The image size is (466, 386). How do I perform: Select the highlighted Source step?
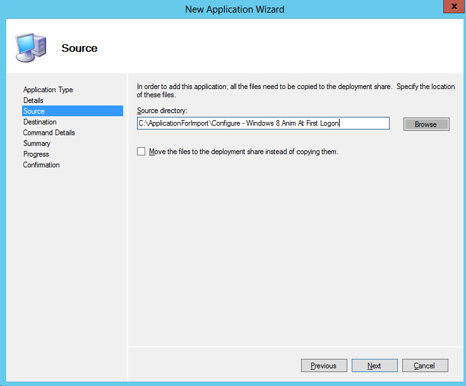[x=34, y=111]
